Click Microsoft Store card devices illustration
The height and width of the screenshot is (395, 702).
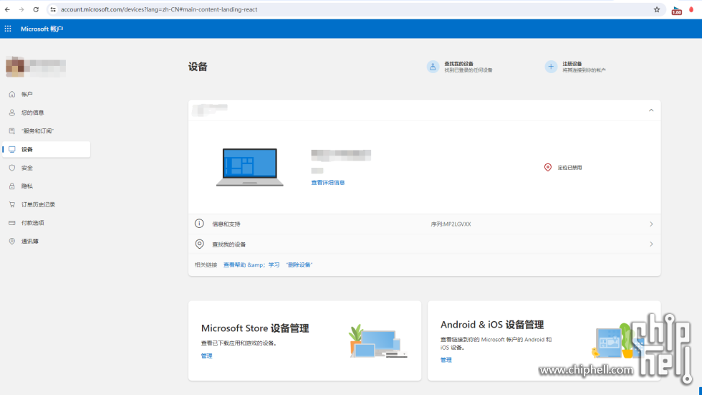[x=378, y=341]
